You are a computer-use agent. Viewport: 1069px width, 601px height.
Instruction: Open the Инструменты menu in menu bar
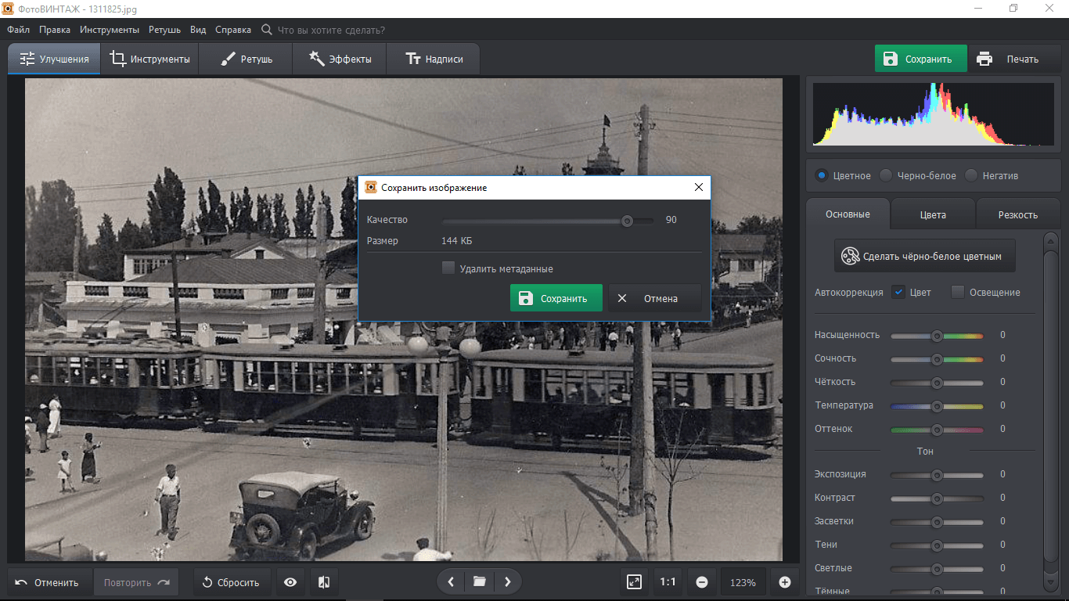coord(110,30)
